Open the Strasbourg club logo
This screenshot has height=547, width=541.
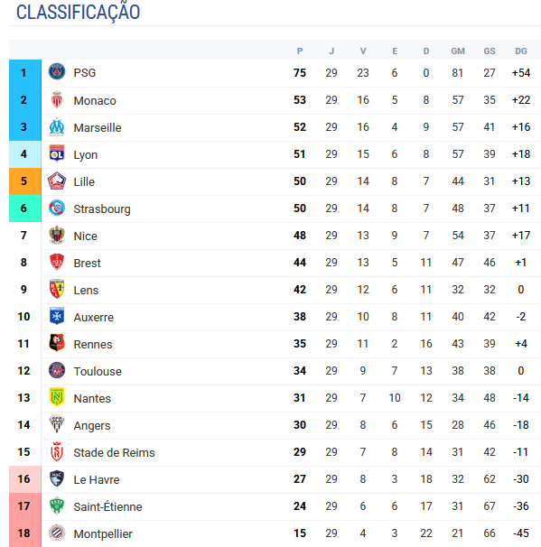click(x=57, y=208)
